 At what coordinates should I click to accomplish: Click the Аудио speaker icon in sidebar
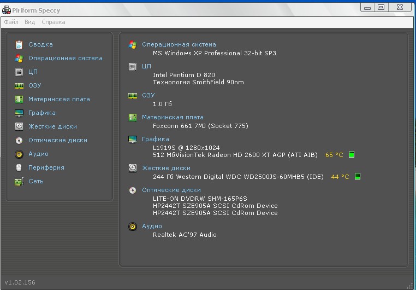[19, 154]
